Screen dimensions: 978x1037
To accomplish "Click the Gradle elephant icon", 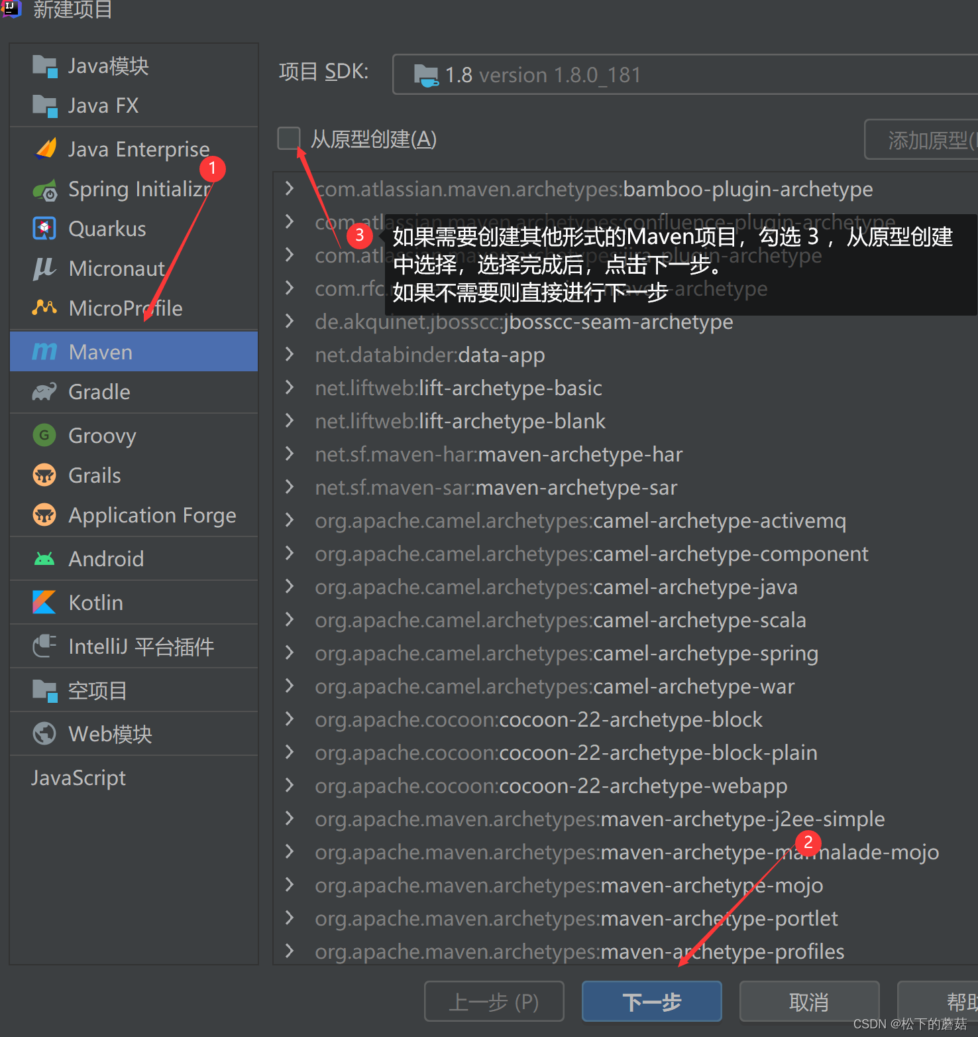I will (x=44, y=392).
